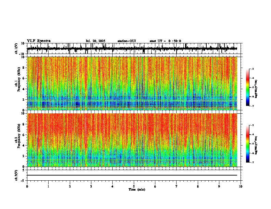Click the ch.1 waveform trace panel
The width and height of the screenshot is (271, 209).
pos(134,48)
